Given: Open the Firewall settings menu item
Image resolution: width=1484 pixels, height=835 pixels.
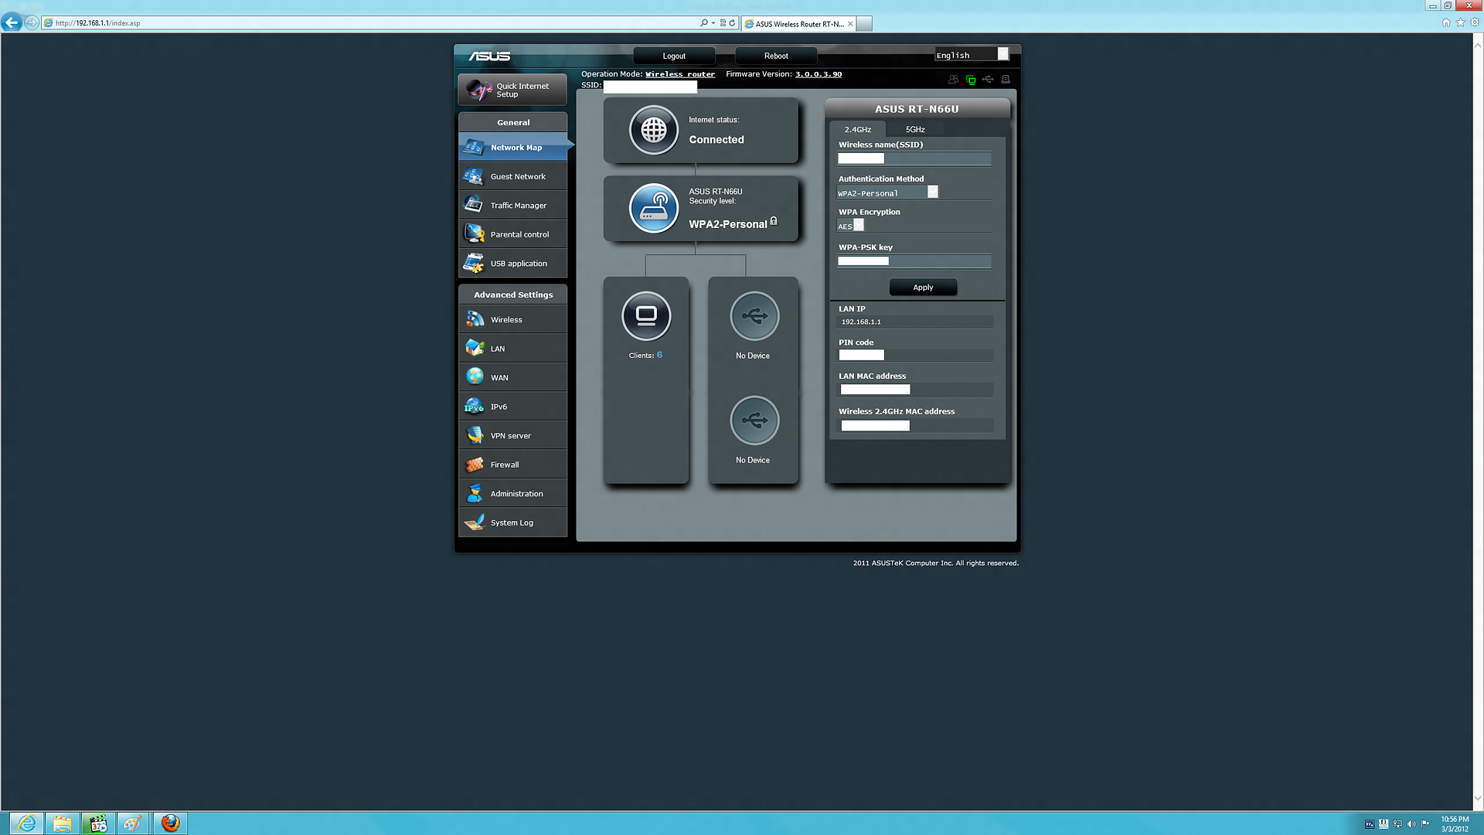Looking at the screenshot, I should [x=504, y=465].
